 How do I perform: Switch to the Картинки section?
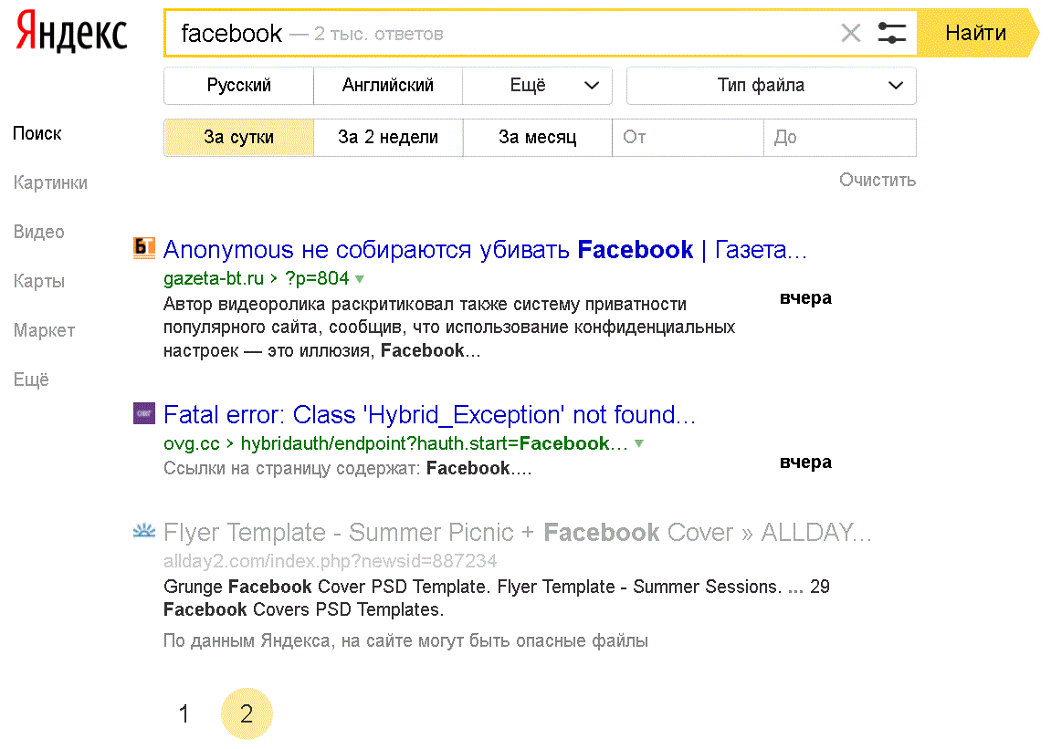(50, 182)
